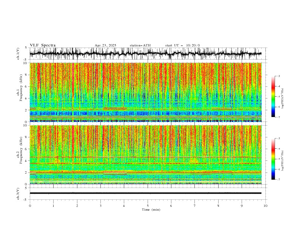Click the ch.2 frequency axis "2" tick label
The height and width of the screenshot is (231, 299).
click(x=26, y=172)
